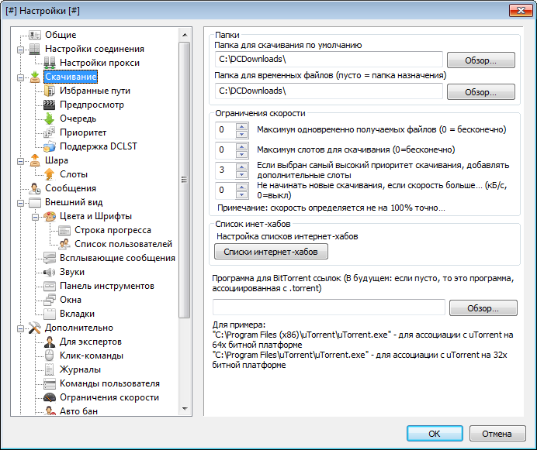Click the Окна windows icon
Image resolution: width=537 pixels, height=450 pixels.
pyautogui.click(x=50, y=300)
